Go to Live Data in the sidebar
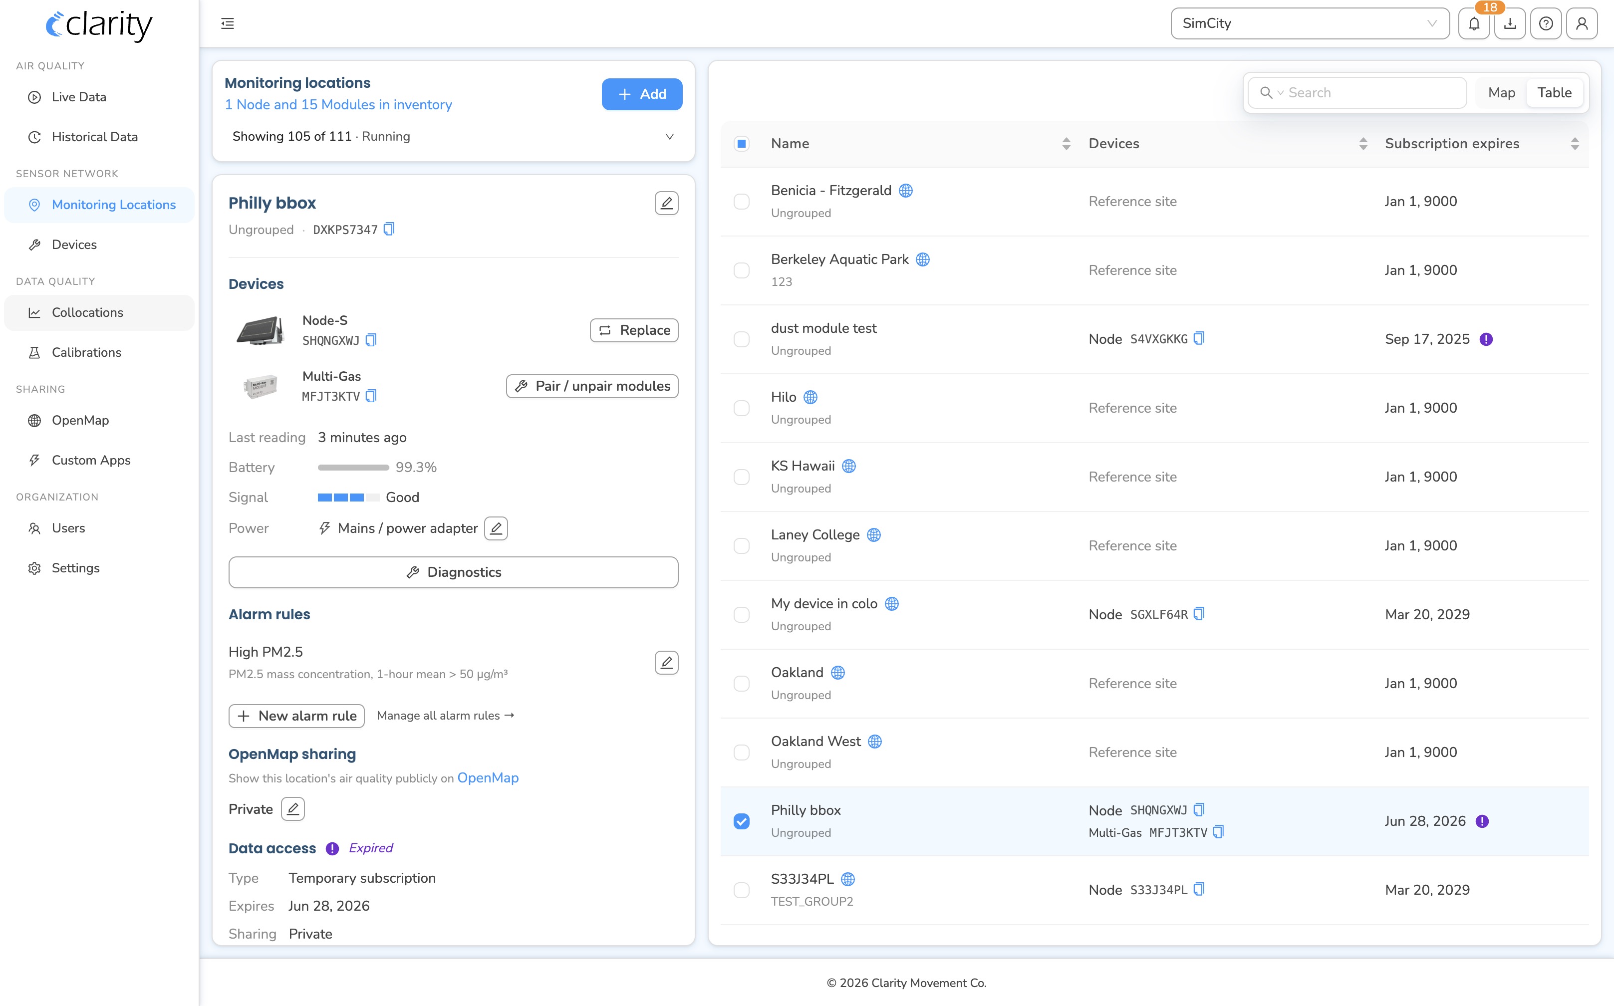Screen dimensions: 1614x1006 [99, 97]
